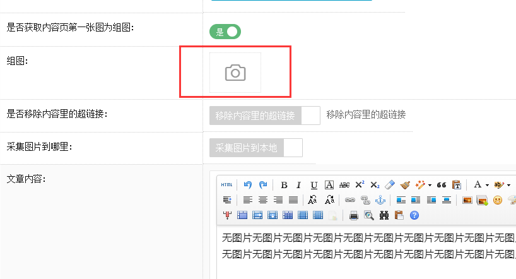Switch editor to HTML source mode
This screenshot has width=516, height=279.
click(226, 185)
